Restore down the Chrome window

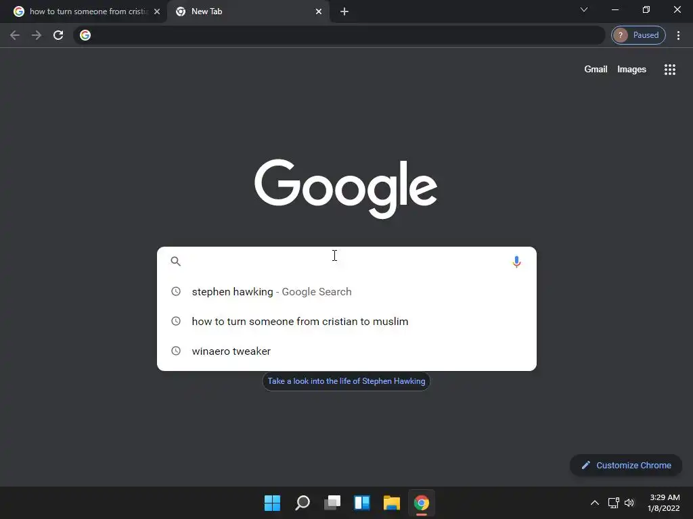click(x=646, y=9)
